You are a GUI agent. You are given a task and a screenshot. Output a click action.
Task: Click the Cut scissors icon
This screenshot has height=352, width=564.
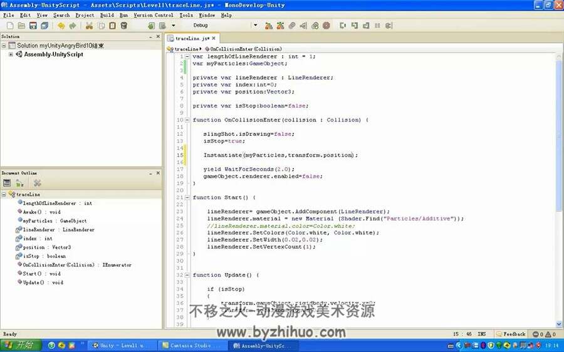pyautogui.click(x=89, y=26)
